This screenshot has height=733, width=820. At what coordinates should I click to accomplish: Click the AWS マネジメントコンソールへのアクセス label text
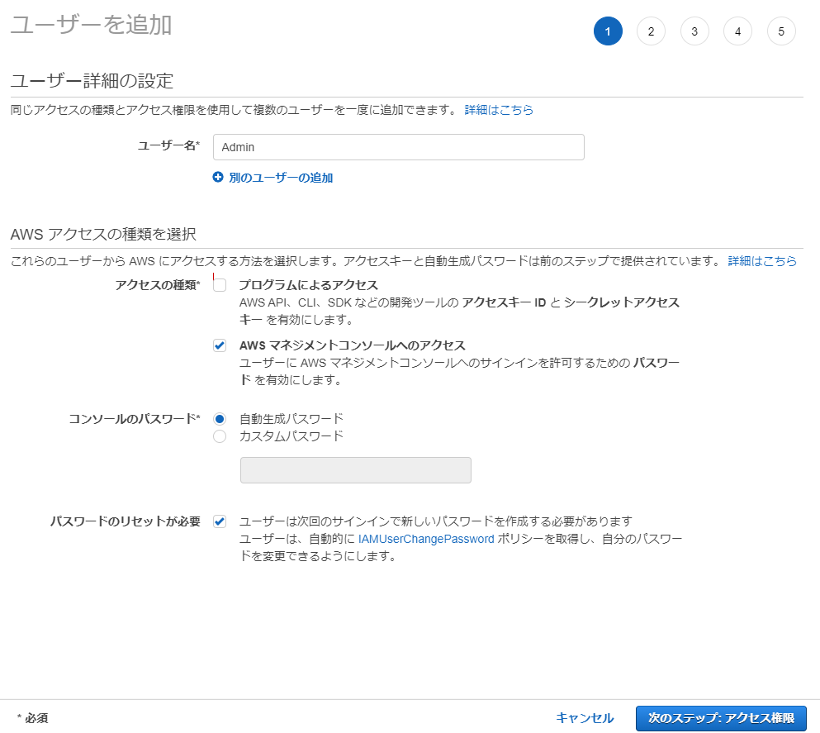(x=353, y=345)
